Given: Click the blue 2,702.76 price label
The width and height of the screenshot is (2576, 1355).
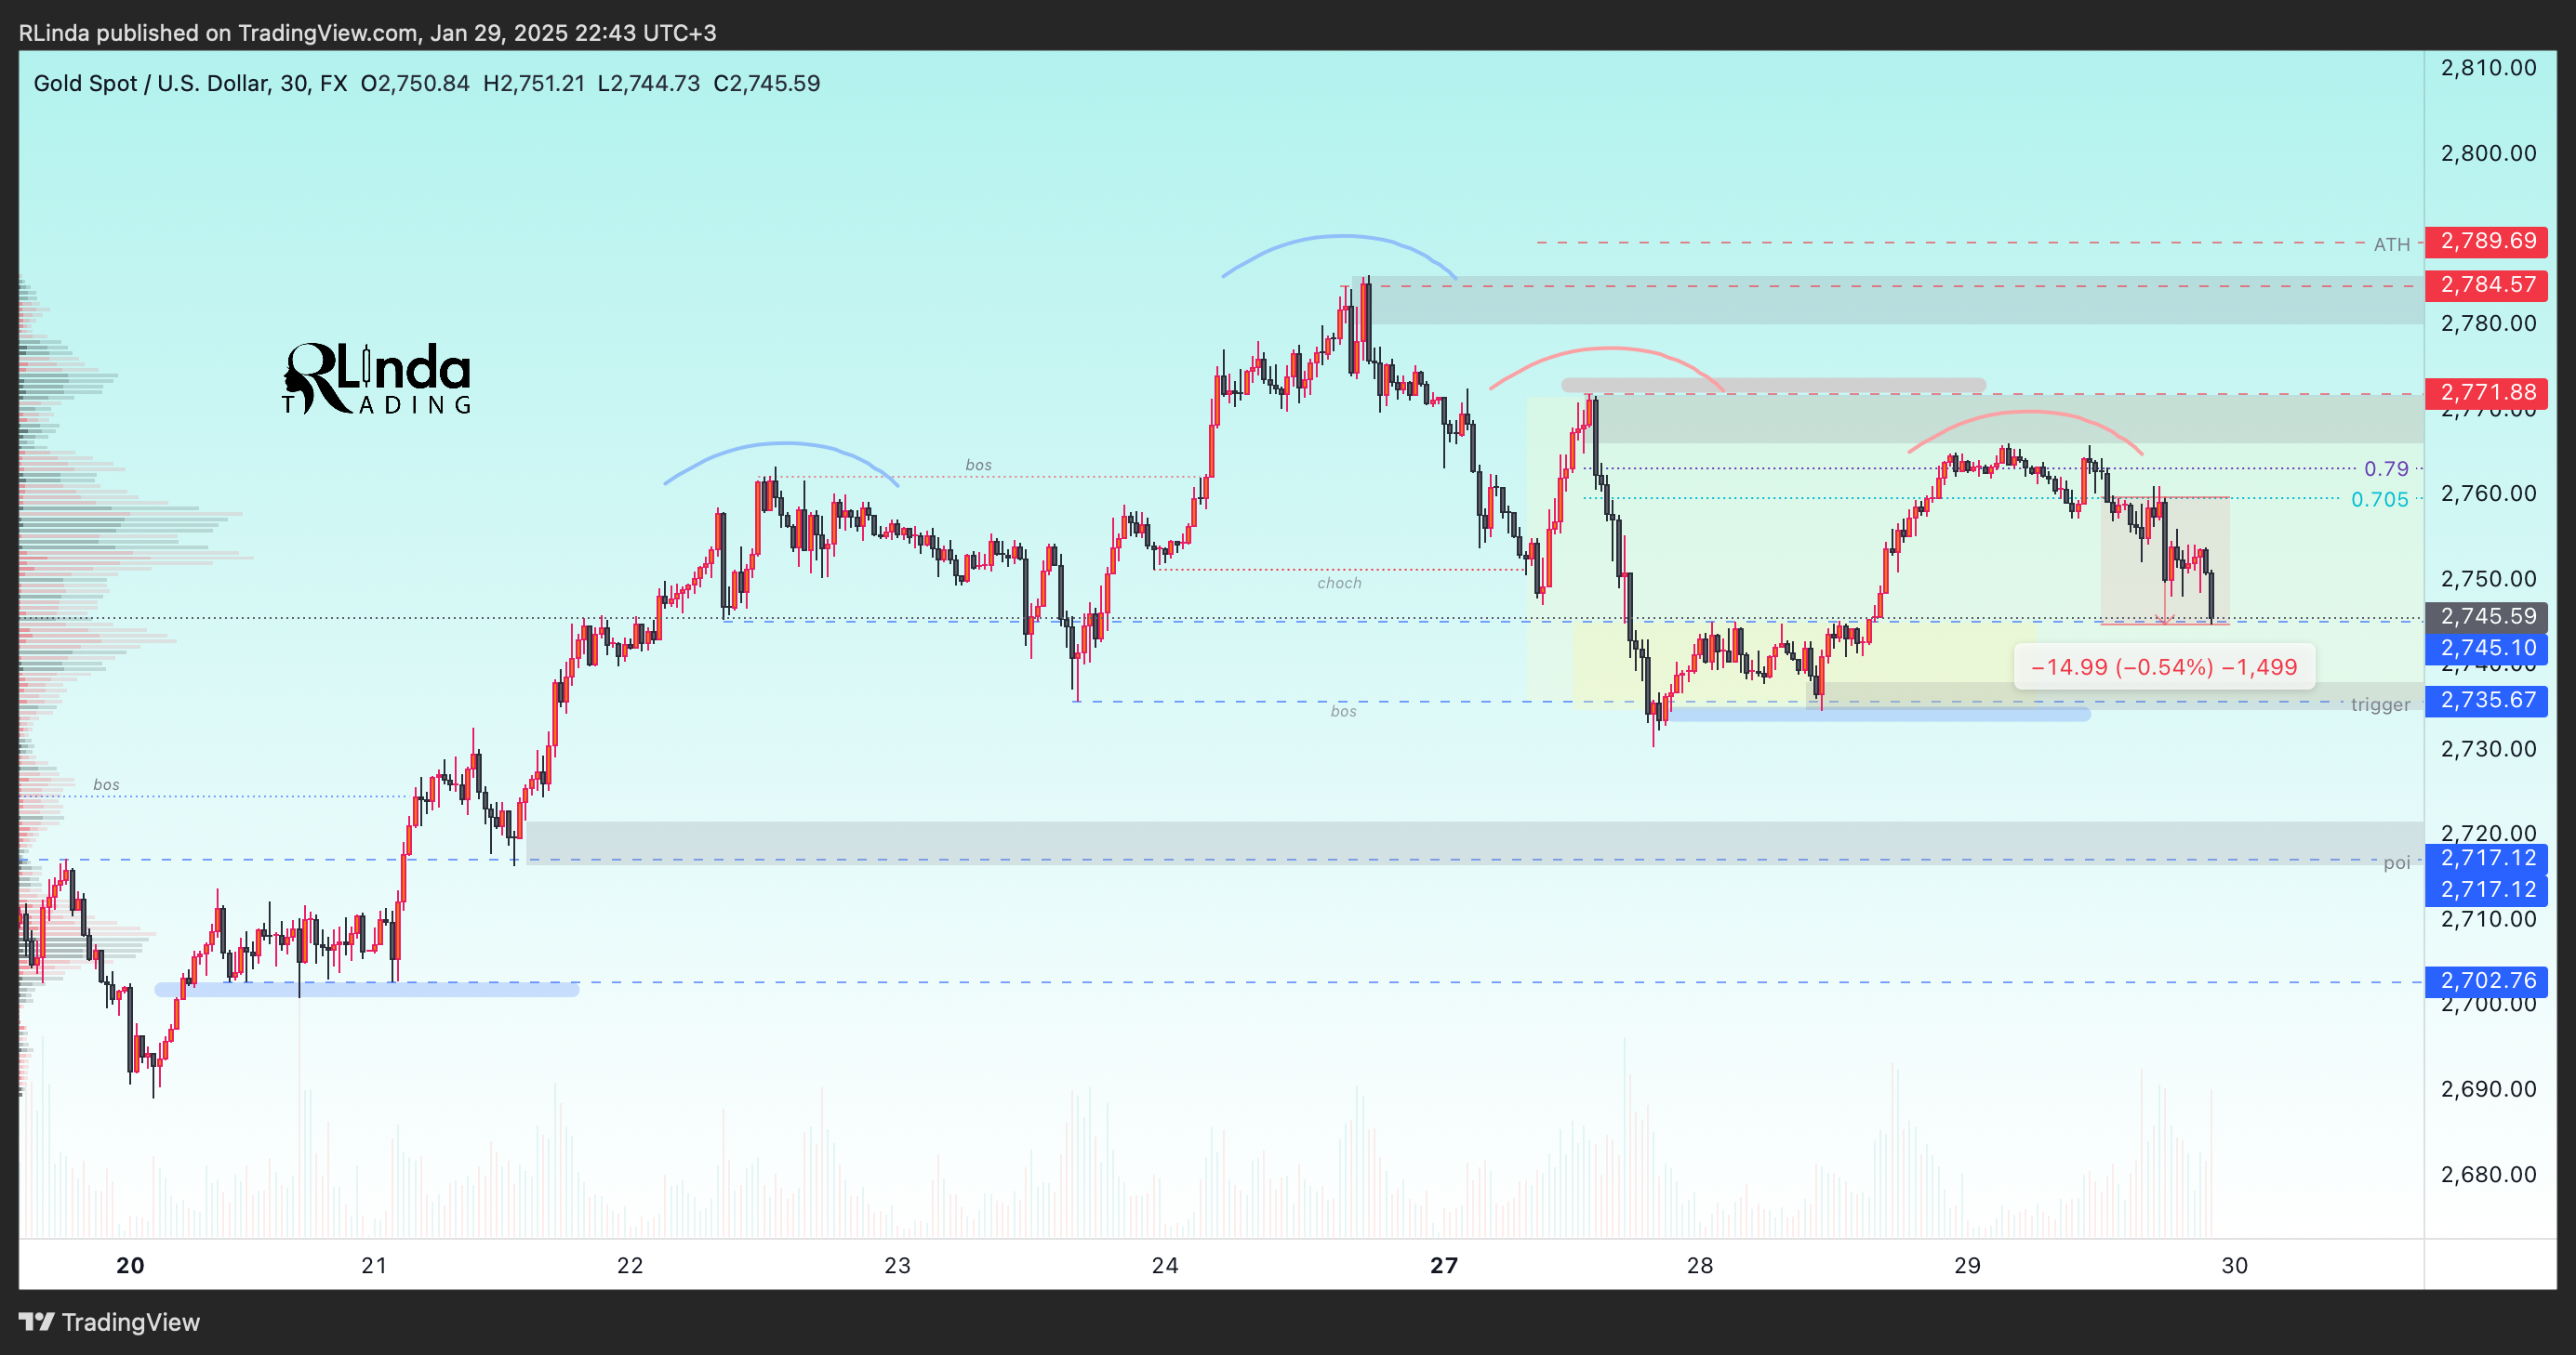Looking at the screenshot, I should click(x=2487, y=981).
